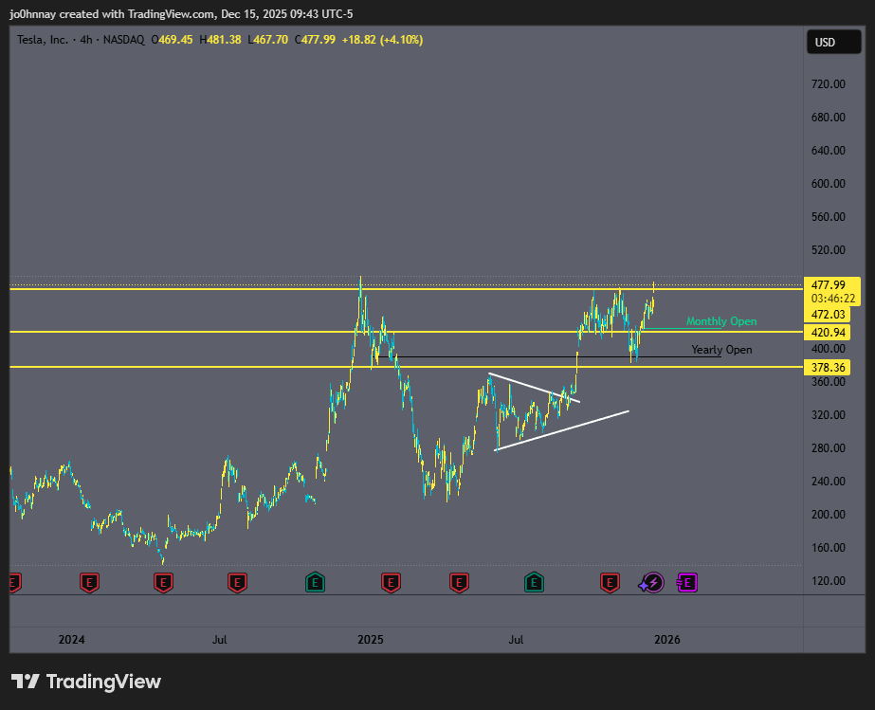Image resolution: width=875 pixels, height=710 pixels.
Task: Select the black Yearly Open horizontal line
Action: 550,356
